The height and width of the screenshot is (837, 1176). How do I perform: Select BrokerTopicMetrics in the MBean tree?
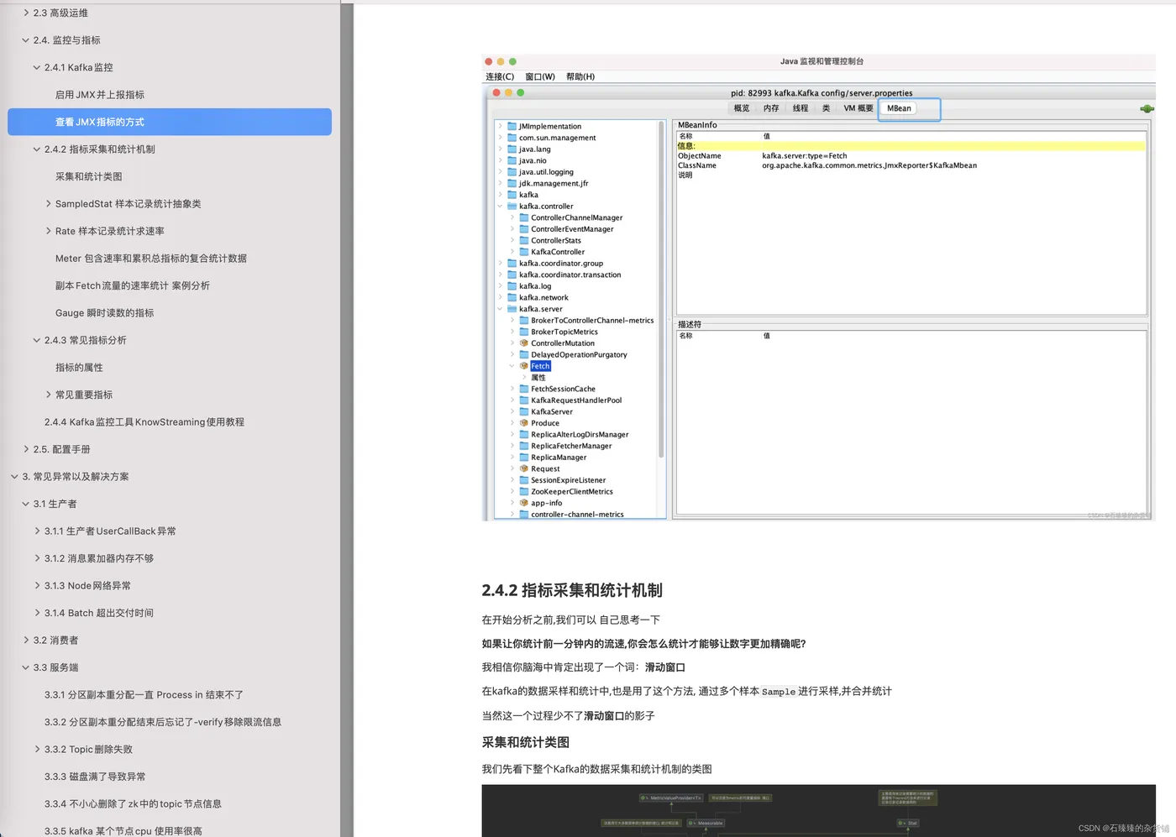pyautogui.click(x=564, y=332)
